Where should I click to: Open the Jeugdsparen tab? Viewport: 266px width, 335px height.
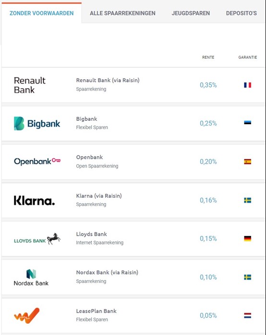pyautogui.click(x=191, y=13)
